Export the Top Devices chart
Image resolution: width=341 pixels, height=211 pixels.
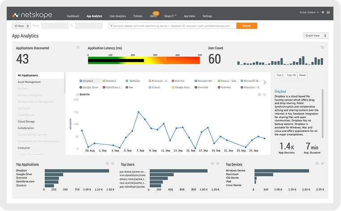(x=323, y=164)
